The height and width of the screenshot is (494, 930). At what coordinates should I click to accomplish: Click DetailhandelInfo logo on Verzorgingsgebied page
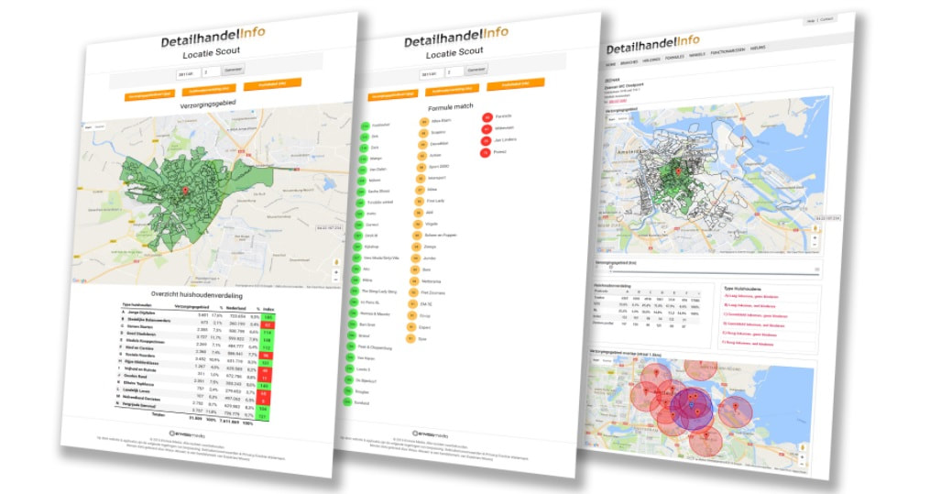[x=213, y=37]
